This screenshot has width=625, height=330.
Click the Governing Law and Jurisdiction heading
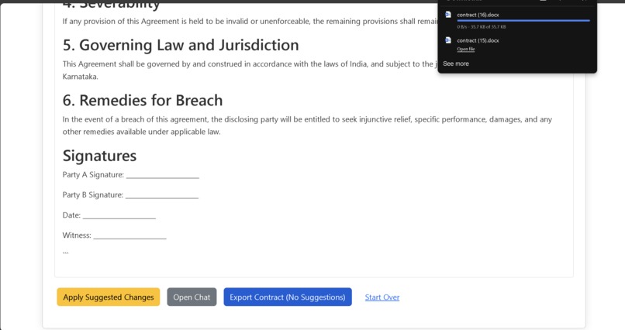pos(181,45)
